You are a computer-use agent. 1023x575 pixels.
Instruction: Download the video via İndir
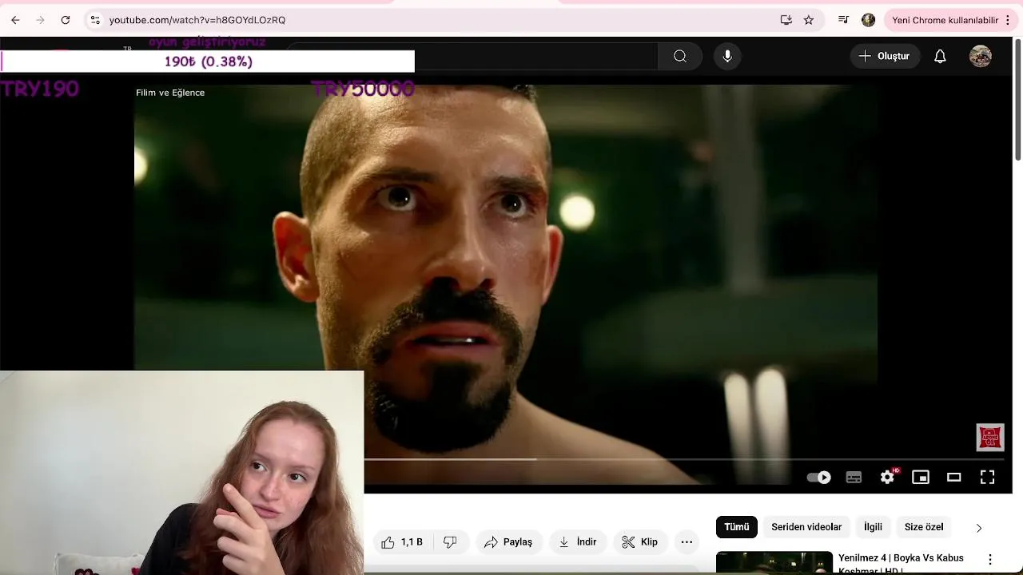[x=578, y=542]
